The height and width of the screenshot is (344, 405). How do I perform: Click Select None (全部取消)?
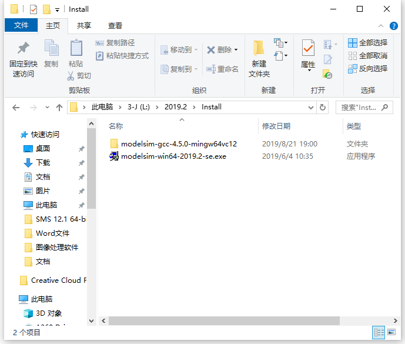[x=367, y=55]
